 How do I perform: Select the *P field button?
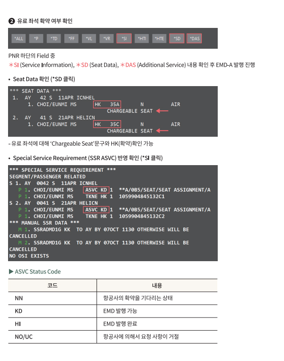[36, 38]
